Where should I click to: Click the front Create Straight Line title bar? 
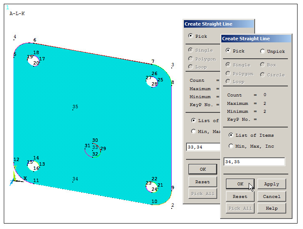[256, 39]
